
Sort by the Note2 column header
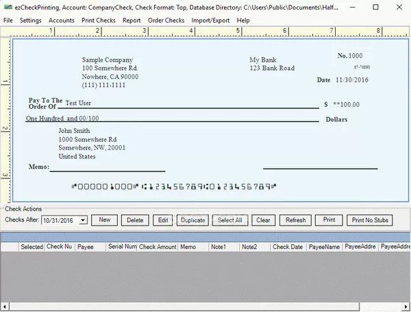pos(255,247)
